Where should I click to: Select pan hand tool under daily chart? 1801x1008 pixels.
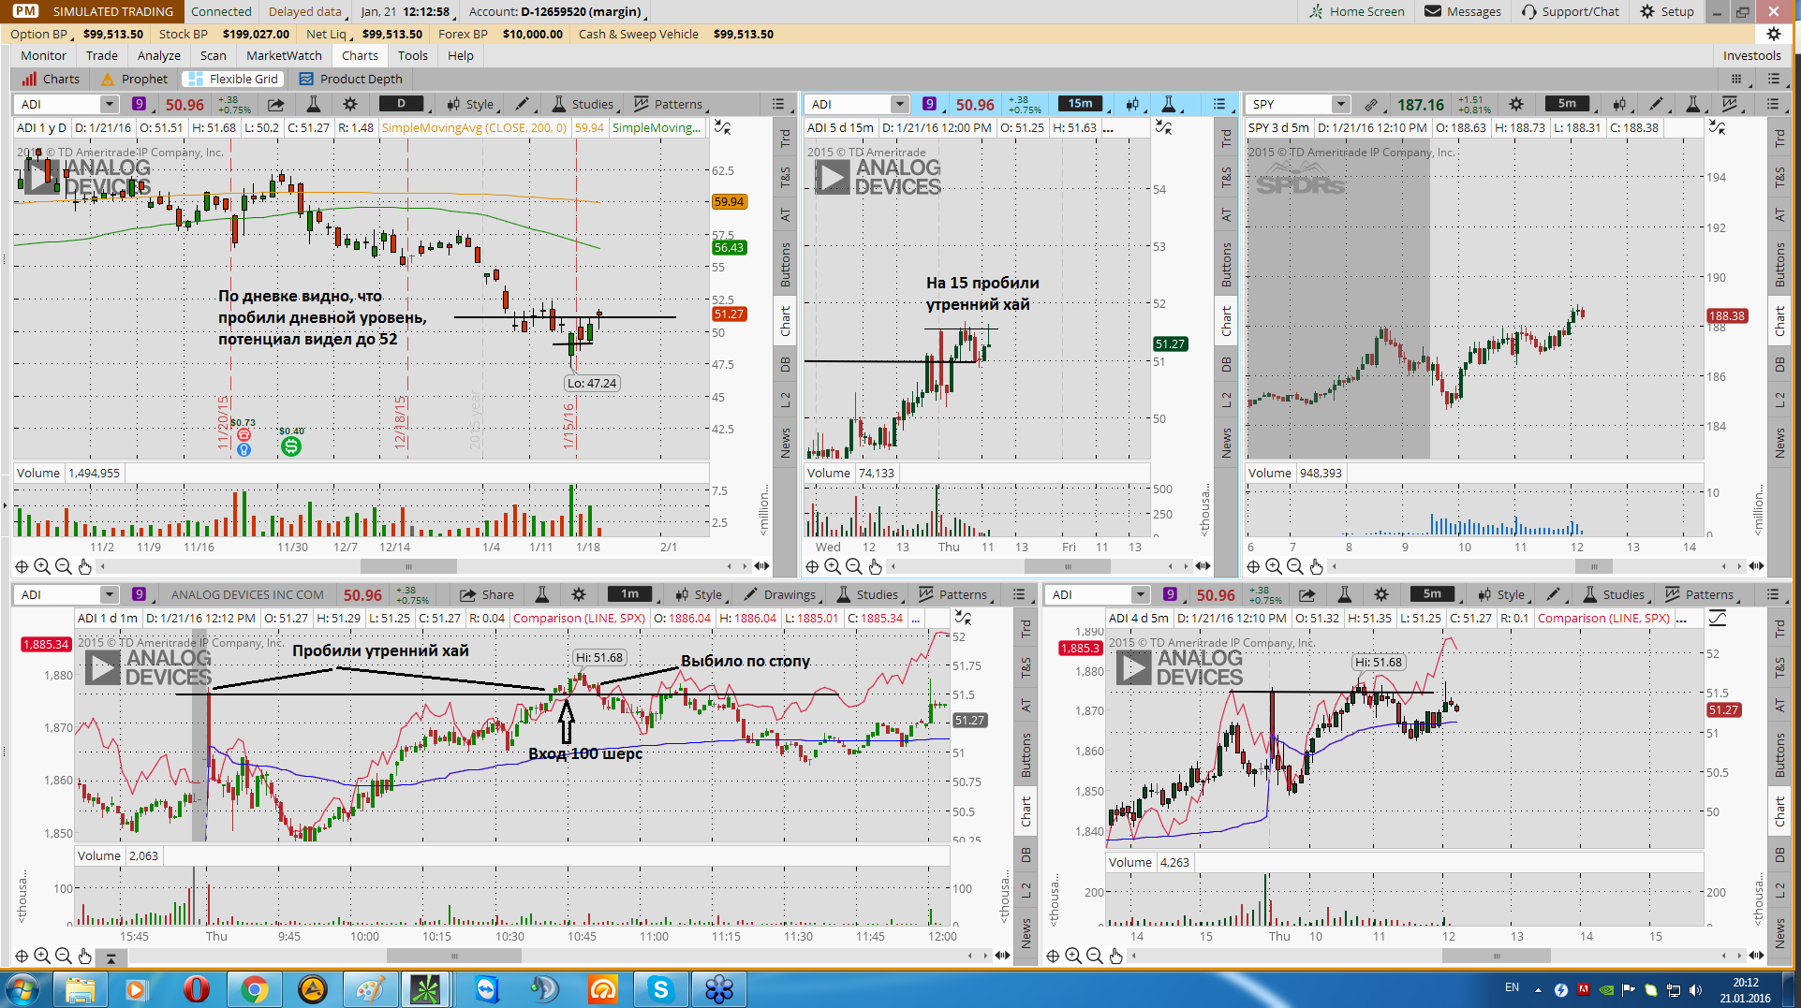84,566
